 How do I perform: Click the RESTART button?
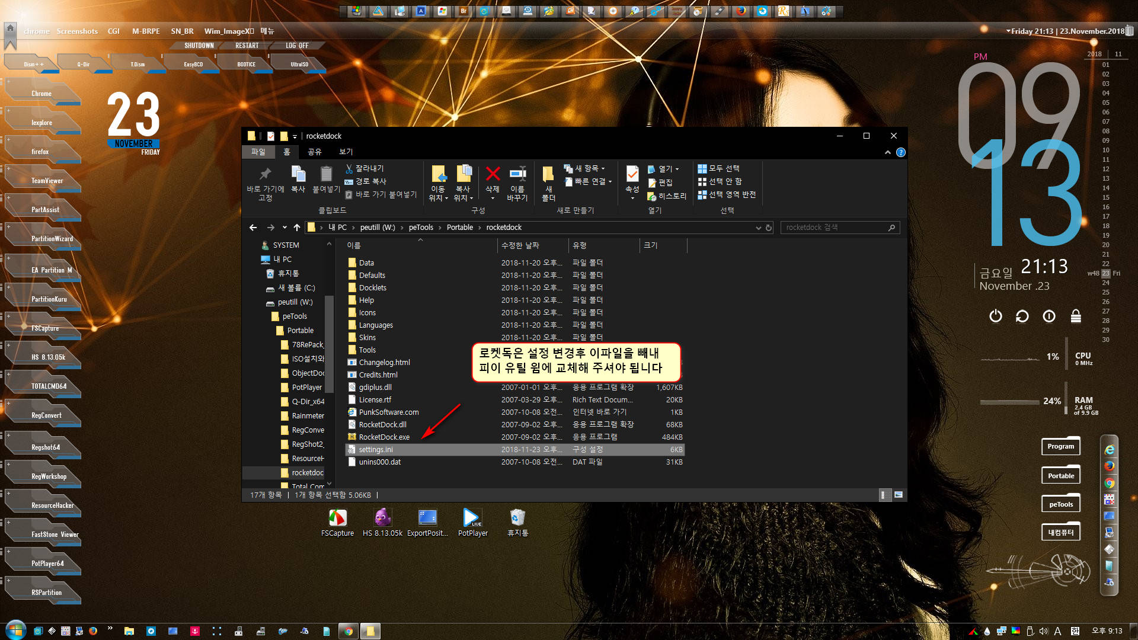[x=247, y=46]
